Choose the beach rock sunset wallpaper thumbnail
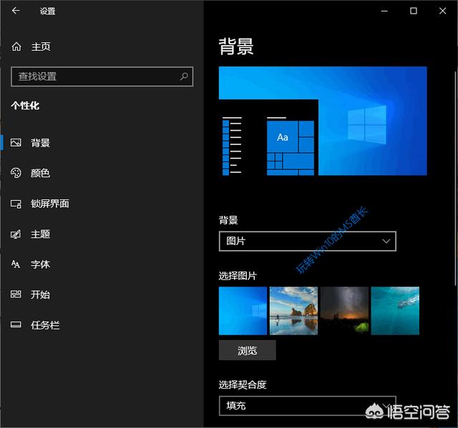The image size is (458, 428). tap(293, 311)
